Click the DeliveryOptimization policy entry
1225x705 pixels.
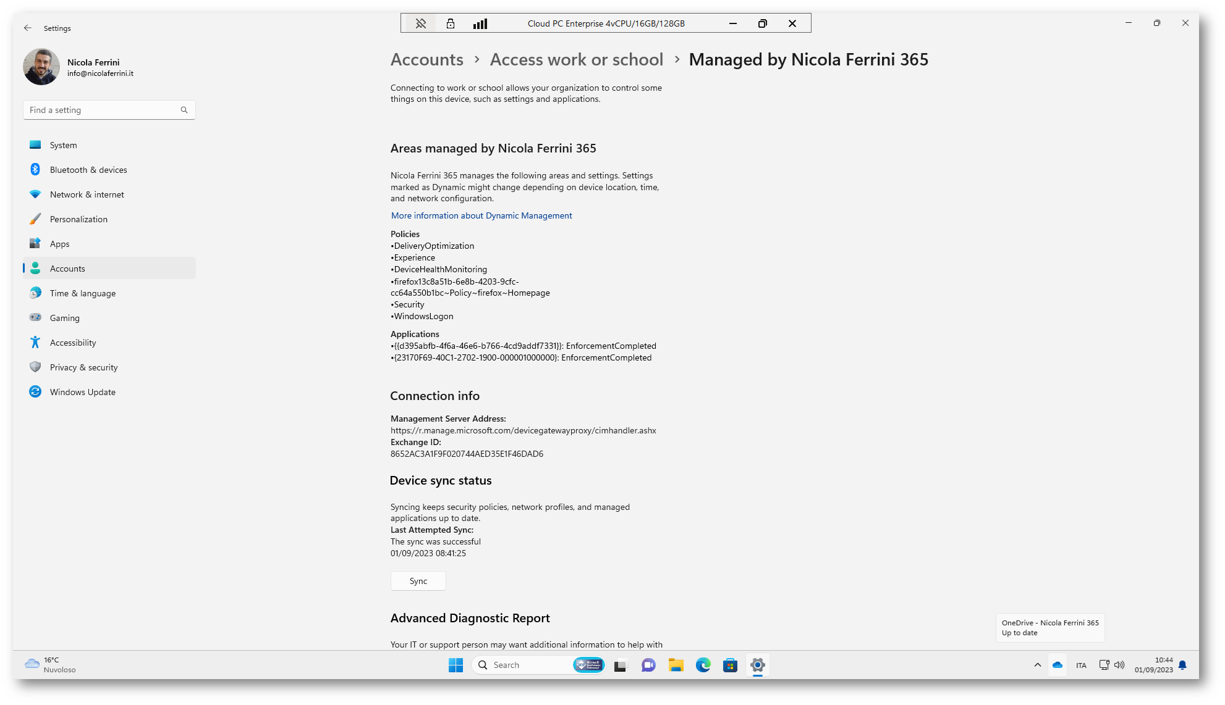click(433, 246)
